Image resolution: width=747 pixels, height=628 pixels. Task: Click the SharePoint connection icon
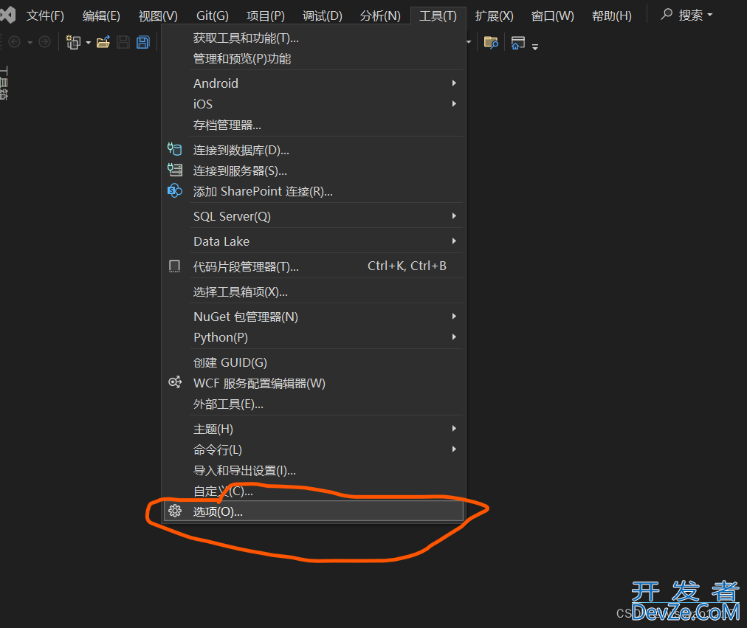(175, 191)
